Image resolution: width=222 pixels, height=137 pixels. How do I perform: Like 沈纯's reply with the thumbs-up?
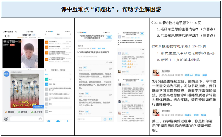tap(111, 67)
